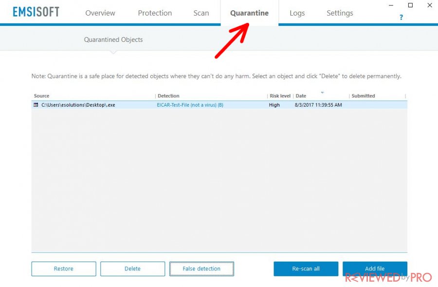Screen dimensions: 438x287
Task: Switch to the Protection tab
Action: pos(155,13)
